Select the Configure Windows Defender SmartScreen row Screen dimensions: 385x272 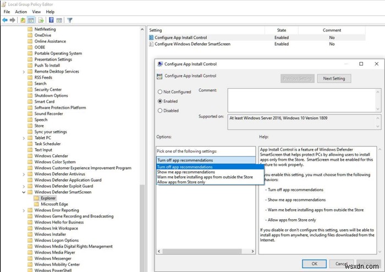(257, 44)
